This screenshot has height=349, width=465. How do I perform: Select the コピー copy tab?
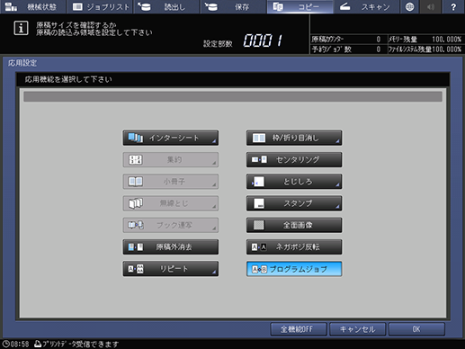coord(300,6)
